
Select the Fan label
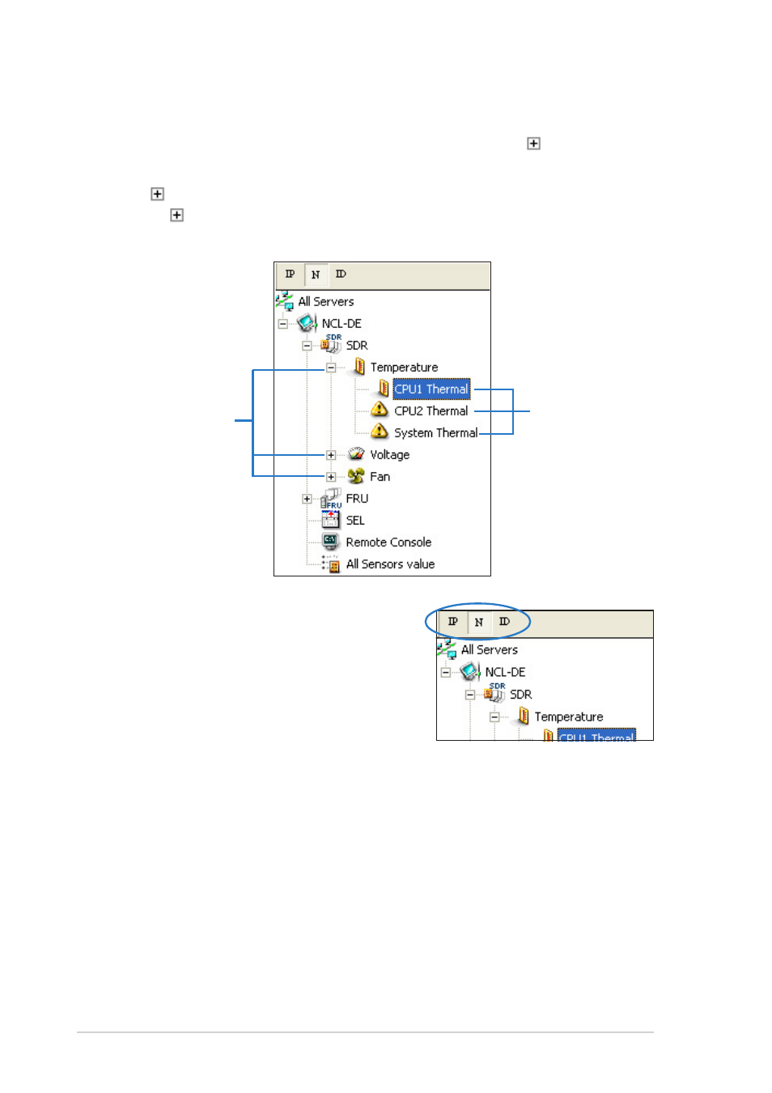click(380, 476)
